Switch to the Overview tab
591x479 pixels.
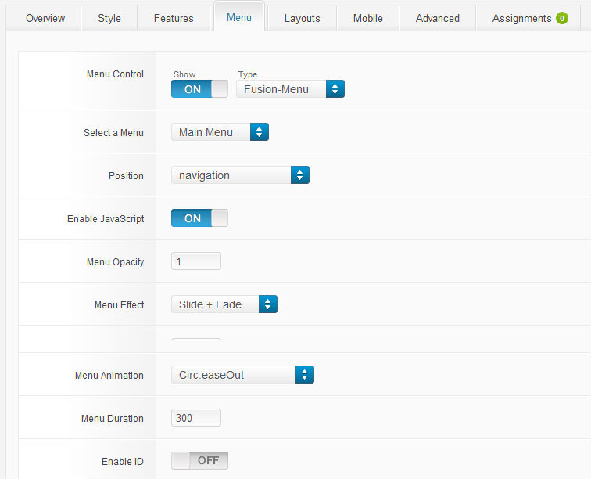tap(45, 18)
